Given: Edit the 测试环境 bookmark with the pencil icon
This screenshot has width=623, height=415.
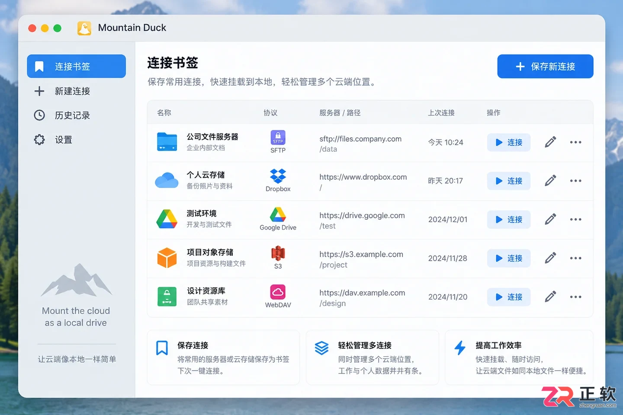Looking at the screenshot, I should point(550,219).
